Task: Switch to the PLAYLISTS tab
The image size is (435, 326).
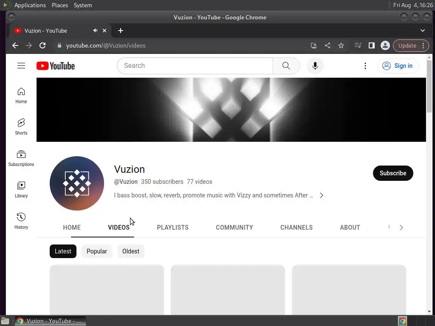Action: point(172,228)
